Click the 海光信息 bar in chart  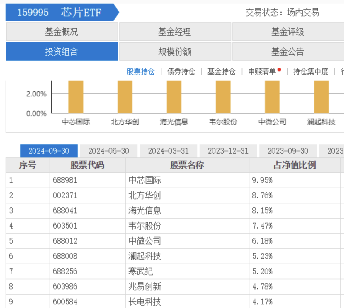(174, 97)
